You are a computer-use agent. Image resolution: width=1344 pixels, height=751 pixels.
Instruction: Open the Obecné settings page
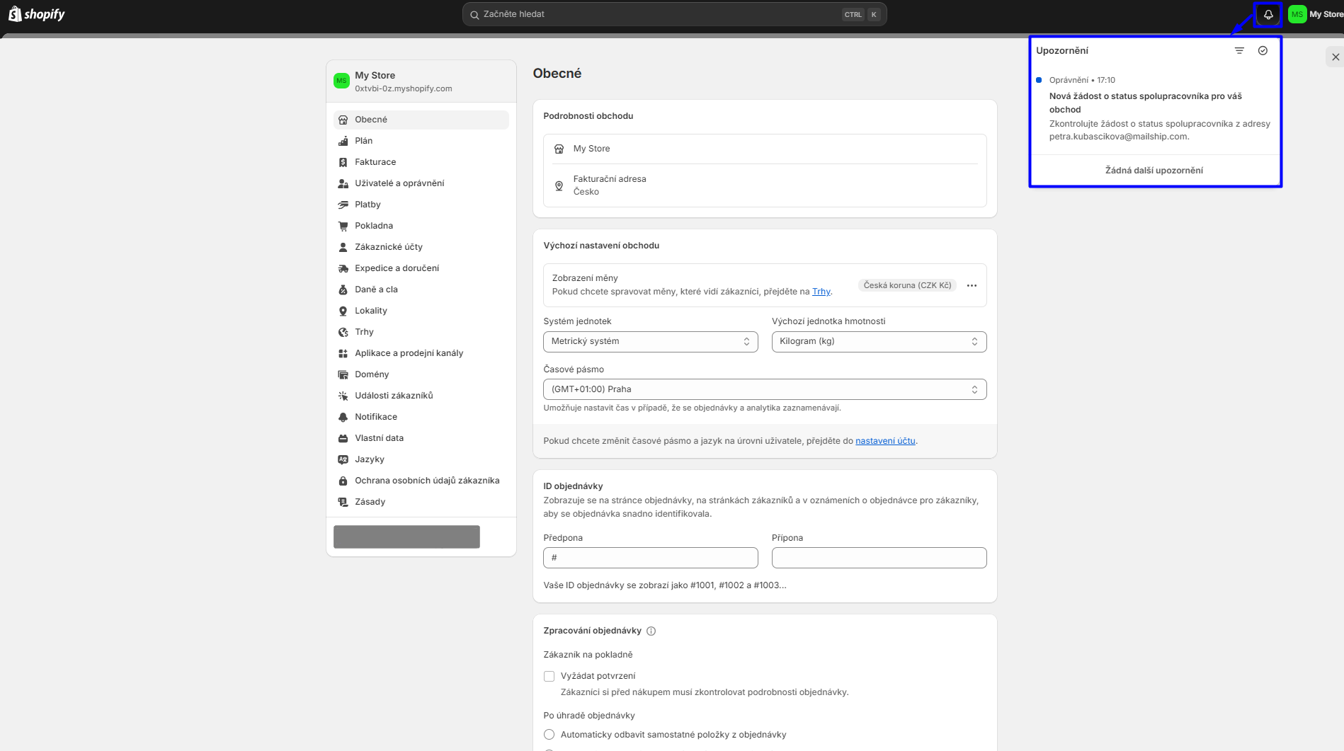click(x=421, y=120)
